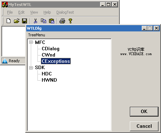161x133 pixels.
Task: Click the Copy toolbar icon
Action: tap(43, 21)
